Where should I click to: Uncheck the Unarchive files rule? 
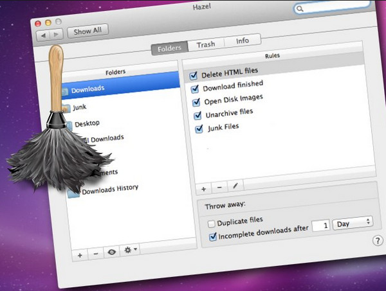point(198,115)
